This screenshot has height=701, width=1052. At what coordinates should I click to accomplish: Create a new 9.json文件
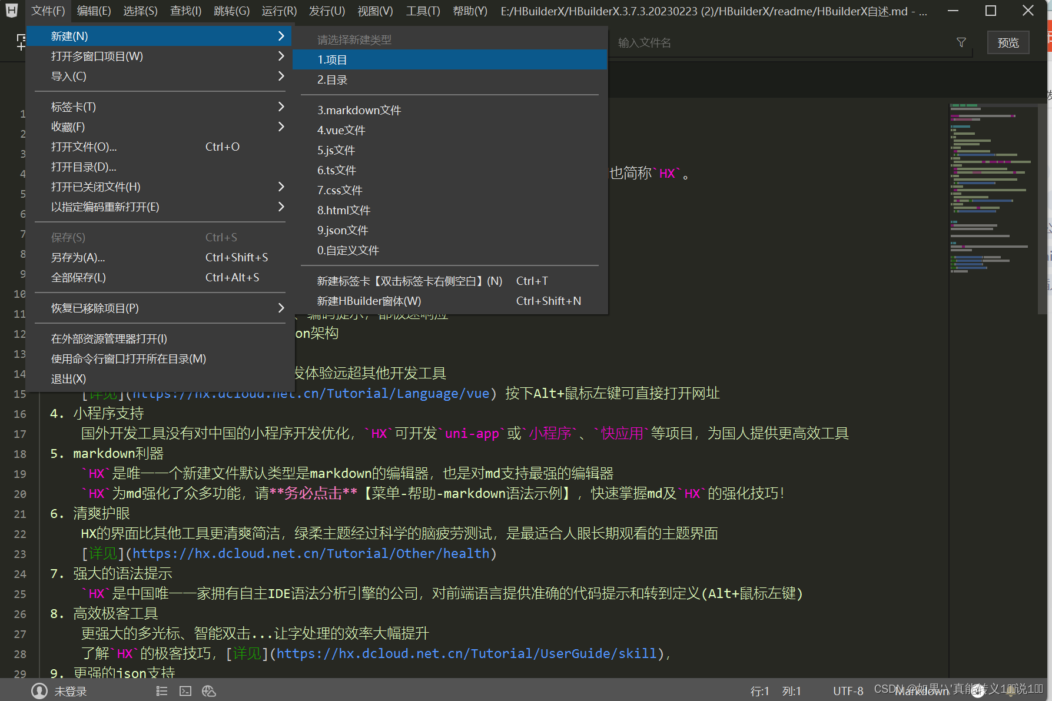[450, 230]
